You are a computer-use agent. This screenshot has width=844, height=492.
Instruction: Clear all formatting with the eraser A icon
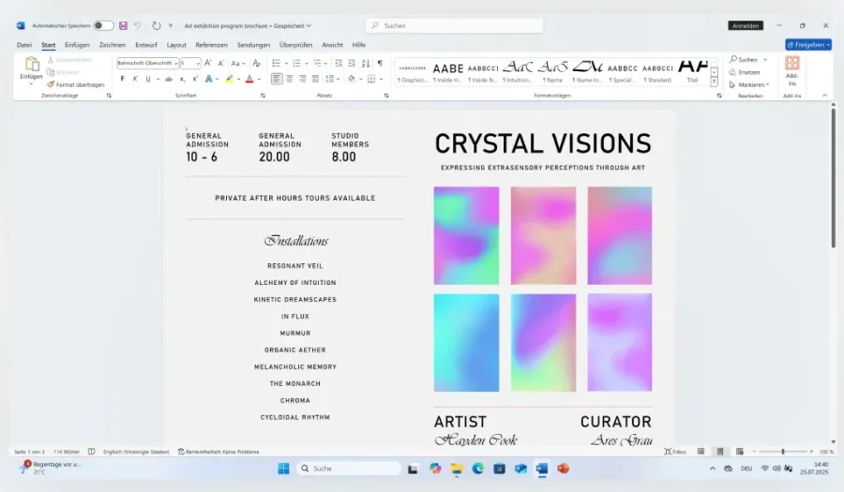point(257,63)
